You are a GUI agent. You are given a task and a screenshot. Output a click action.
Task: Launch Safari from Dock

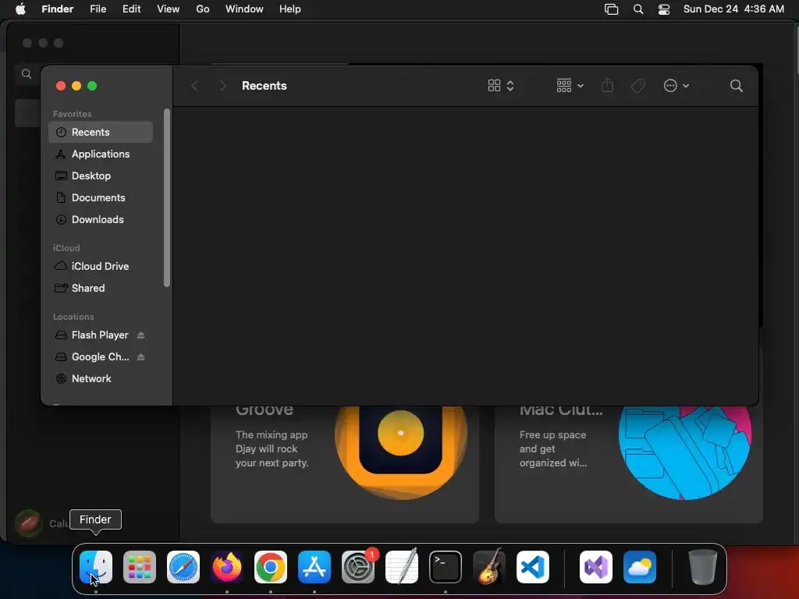(183, 567)
